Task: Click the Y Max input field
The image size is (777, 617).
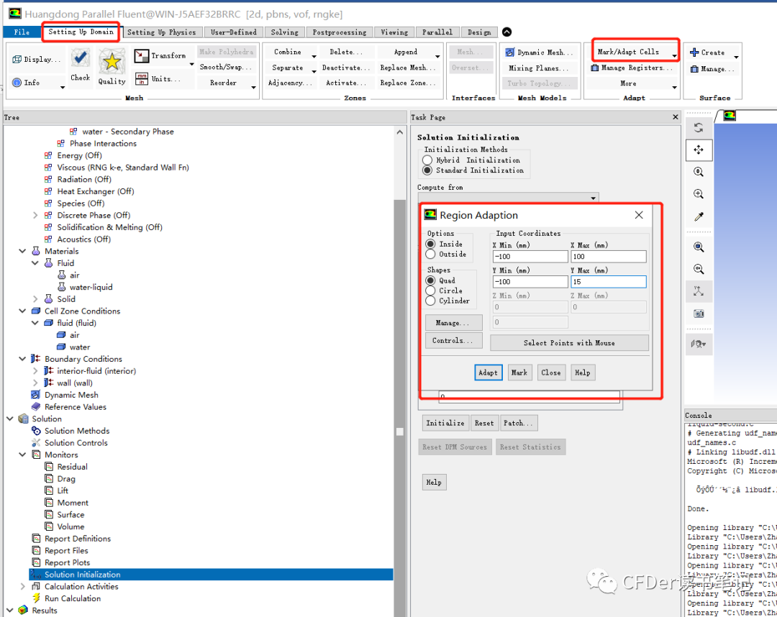Action: point(609,282)
